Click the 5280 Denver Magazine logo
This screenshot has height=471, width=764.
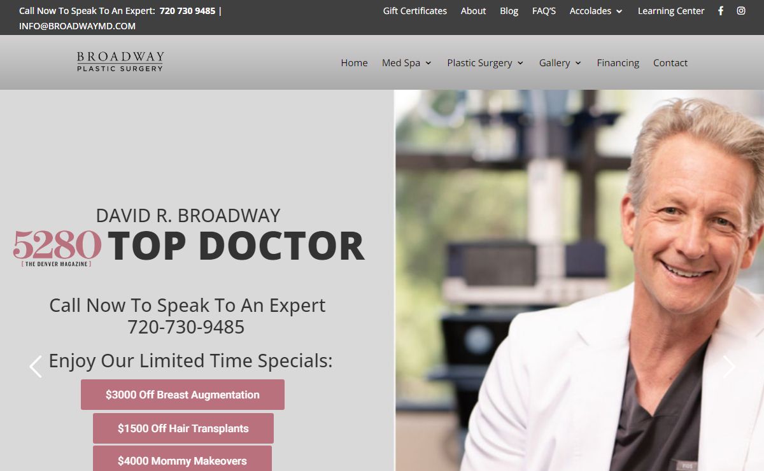(x=57, y=248)
